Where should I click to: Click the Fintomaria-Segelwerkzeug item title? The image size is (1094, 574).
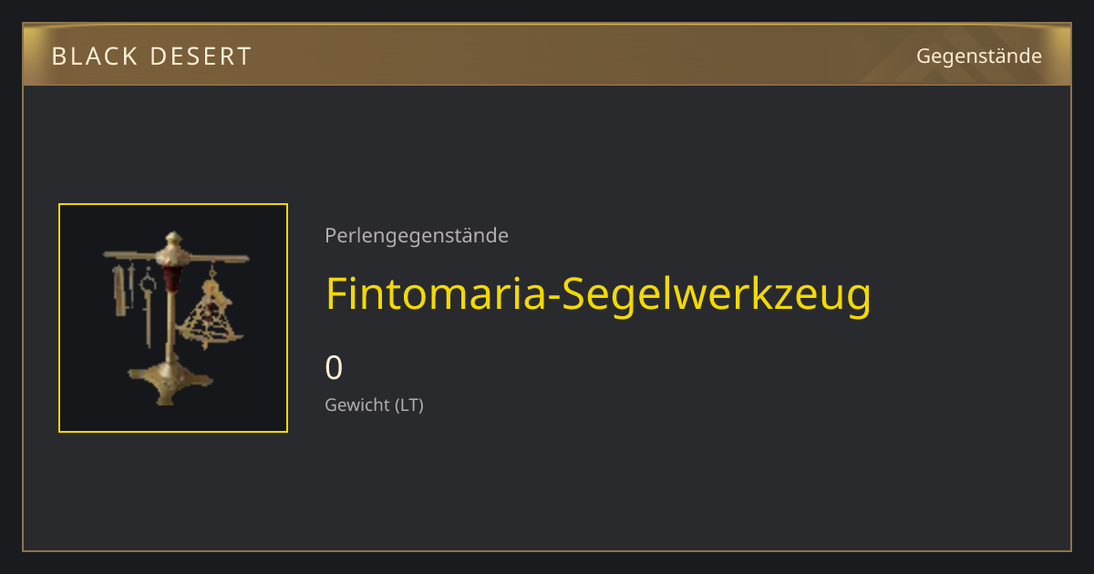599,294
